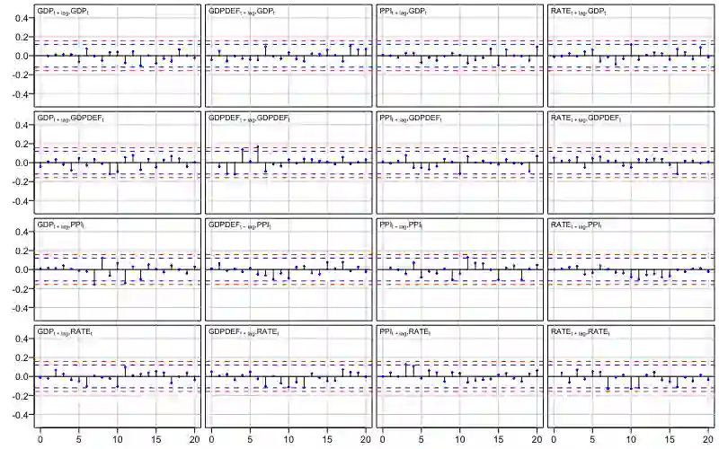Select the GDPDEF t+lag, GDPDEF t panel title
Screen dimensions: 719x449
tap(250, 119)
